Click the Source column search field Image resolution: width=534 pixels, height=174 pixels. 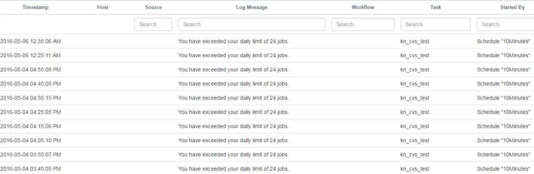point(153,25)
